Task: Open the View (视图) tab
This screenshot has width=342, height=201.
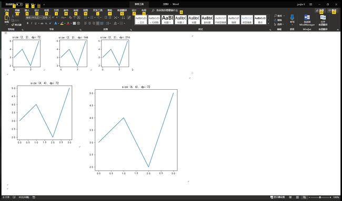Action: tap(85, 10)
